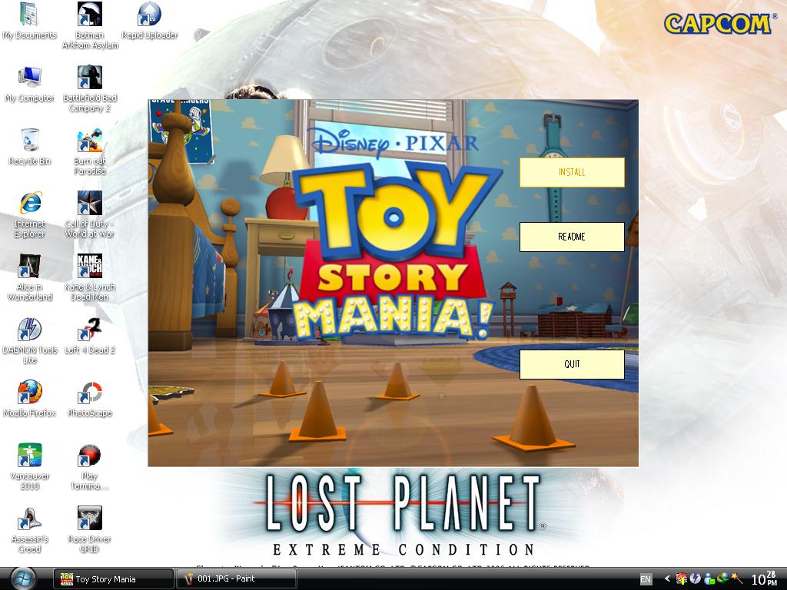
Task: Select Kane & Lynch Dead Men shortcut
Action: point(90,277)
